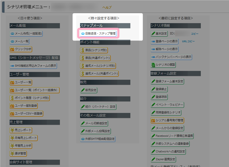Click yen icon on 売上レポート
This screenshot has width=229, height=167.
click(x=12, y=130)
